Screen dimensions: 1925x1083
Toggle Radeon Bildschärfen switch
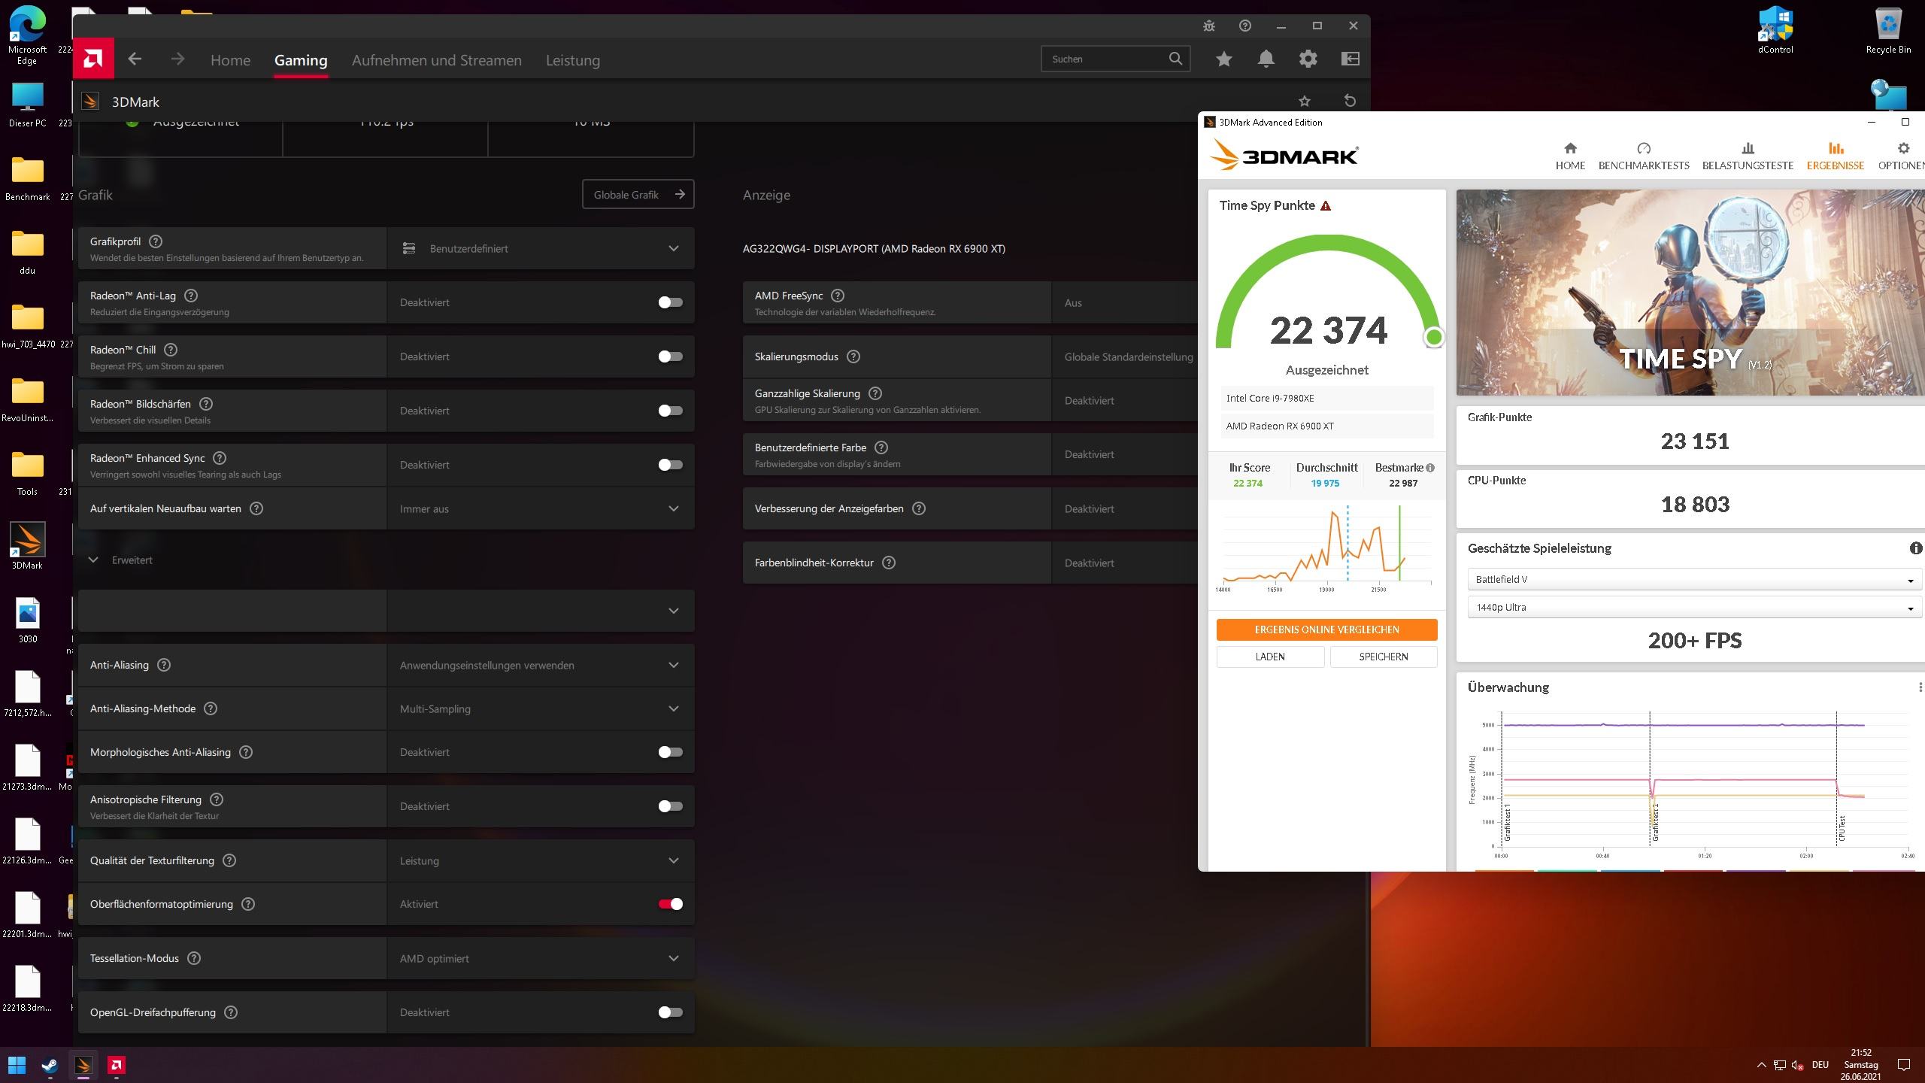[x=670, y=411]
